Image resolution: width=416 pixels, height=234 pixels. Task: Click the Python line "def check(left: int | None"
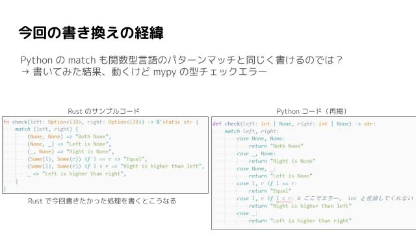pyautogui.click(x=294, y=123)
